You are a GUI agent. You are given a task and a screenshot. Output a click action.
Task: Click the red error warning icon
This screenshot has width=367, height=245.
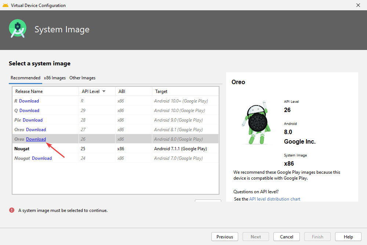coord(12,210)
